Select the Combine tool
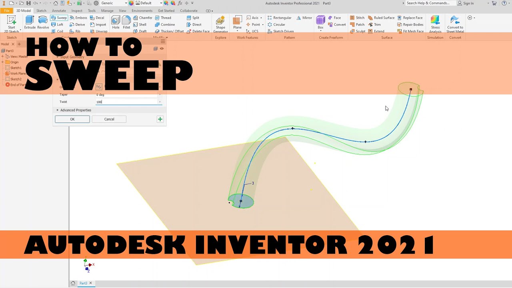This screenshot has height=288, width=512. [x=165, y=24]
